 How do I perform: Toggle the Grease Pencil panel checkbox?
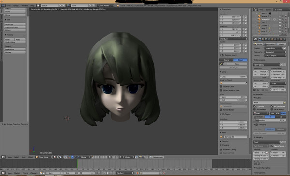click(x=223, y=55)
